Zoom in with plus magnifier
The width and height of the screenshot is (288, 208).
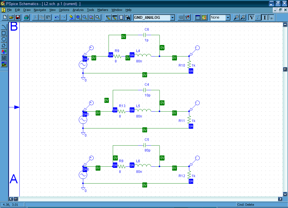pyautogui.click(x=78, y=17)
